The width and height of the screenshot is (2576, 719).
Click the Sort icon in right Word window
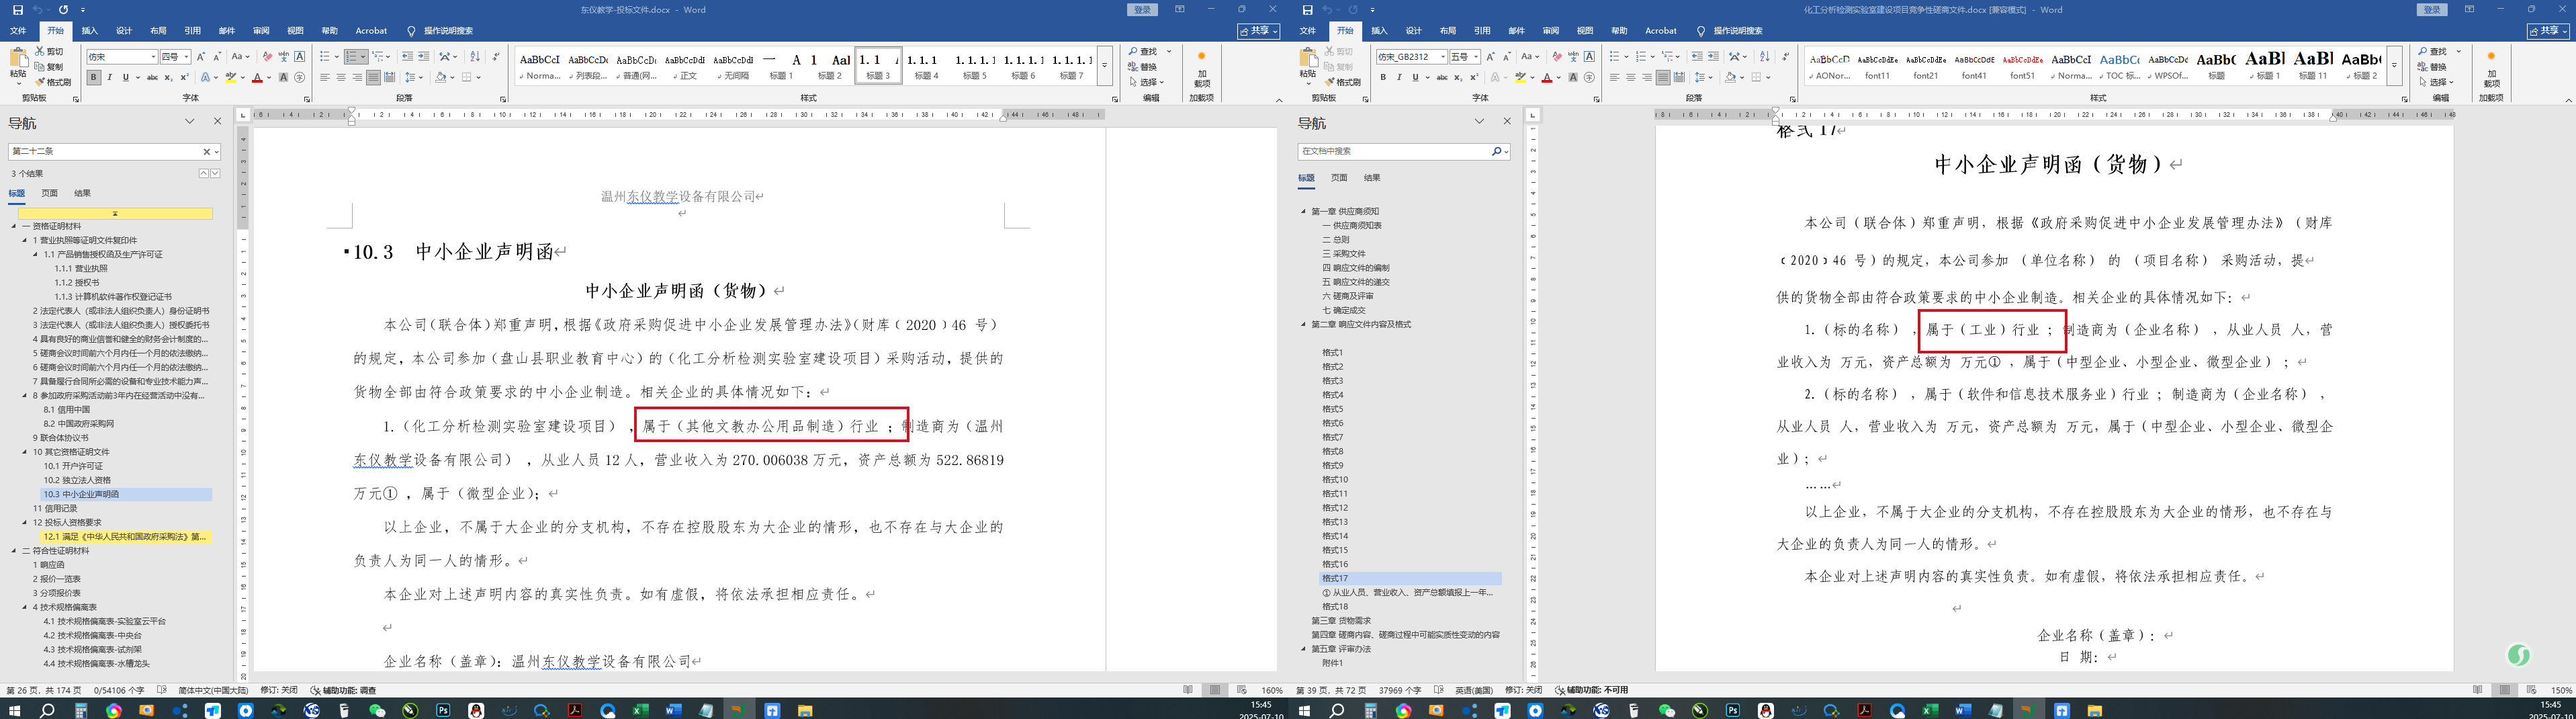[1764, 57]
